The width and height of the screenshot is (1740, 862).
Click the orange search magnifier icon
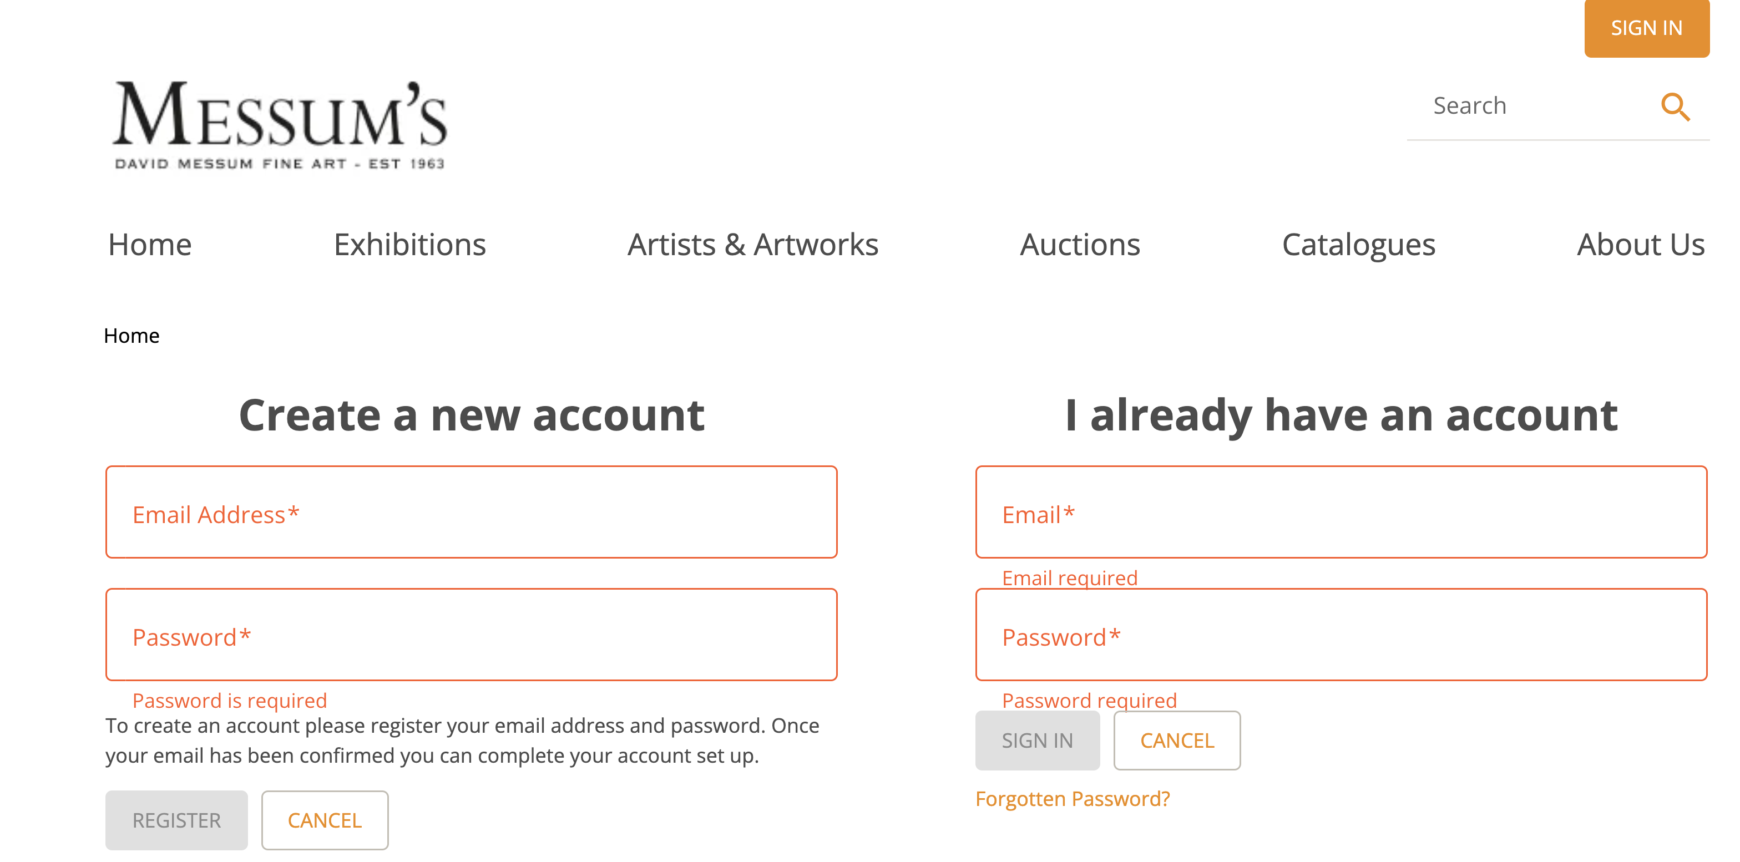click(x=1675, y=107)
